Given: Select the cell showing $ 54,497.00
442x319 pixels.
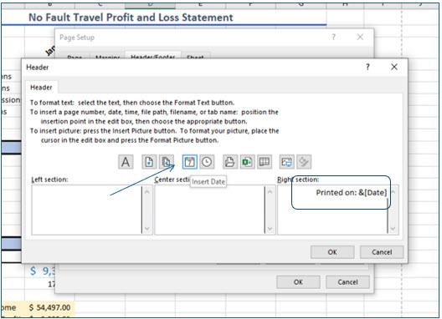Looking at the screenshot, I should click(49, 307).
